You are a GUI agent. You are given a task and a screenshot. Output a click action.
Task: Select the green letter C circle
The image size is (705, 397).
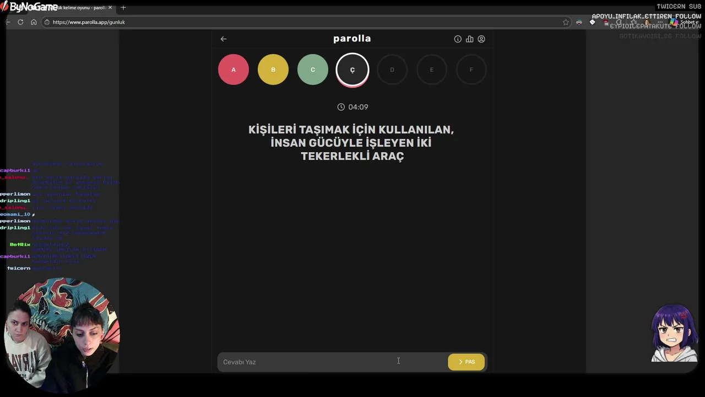tap(313, 69)
